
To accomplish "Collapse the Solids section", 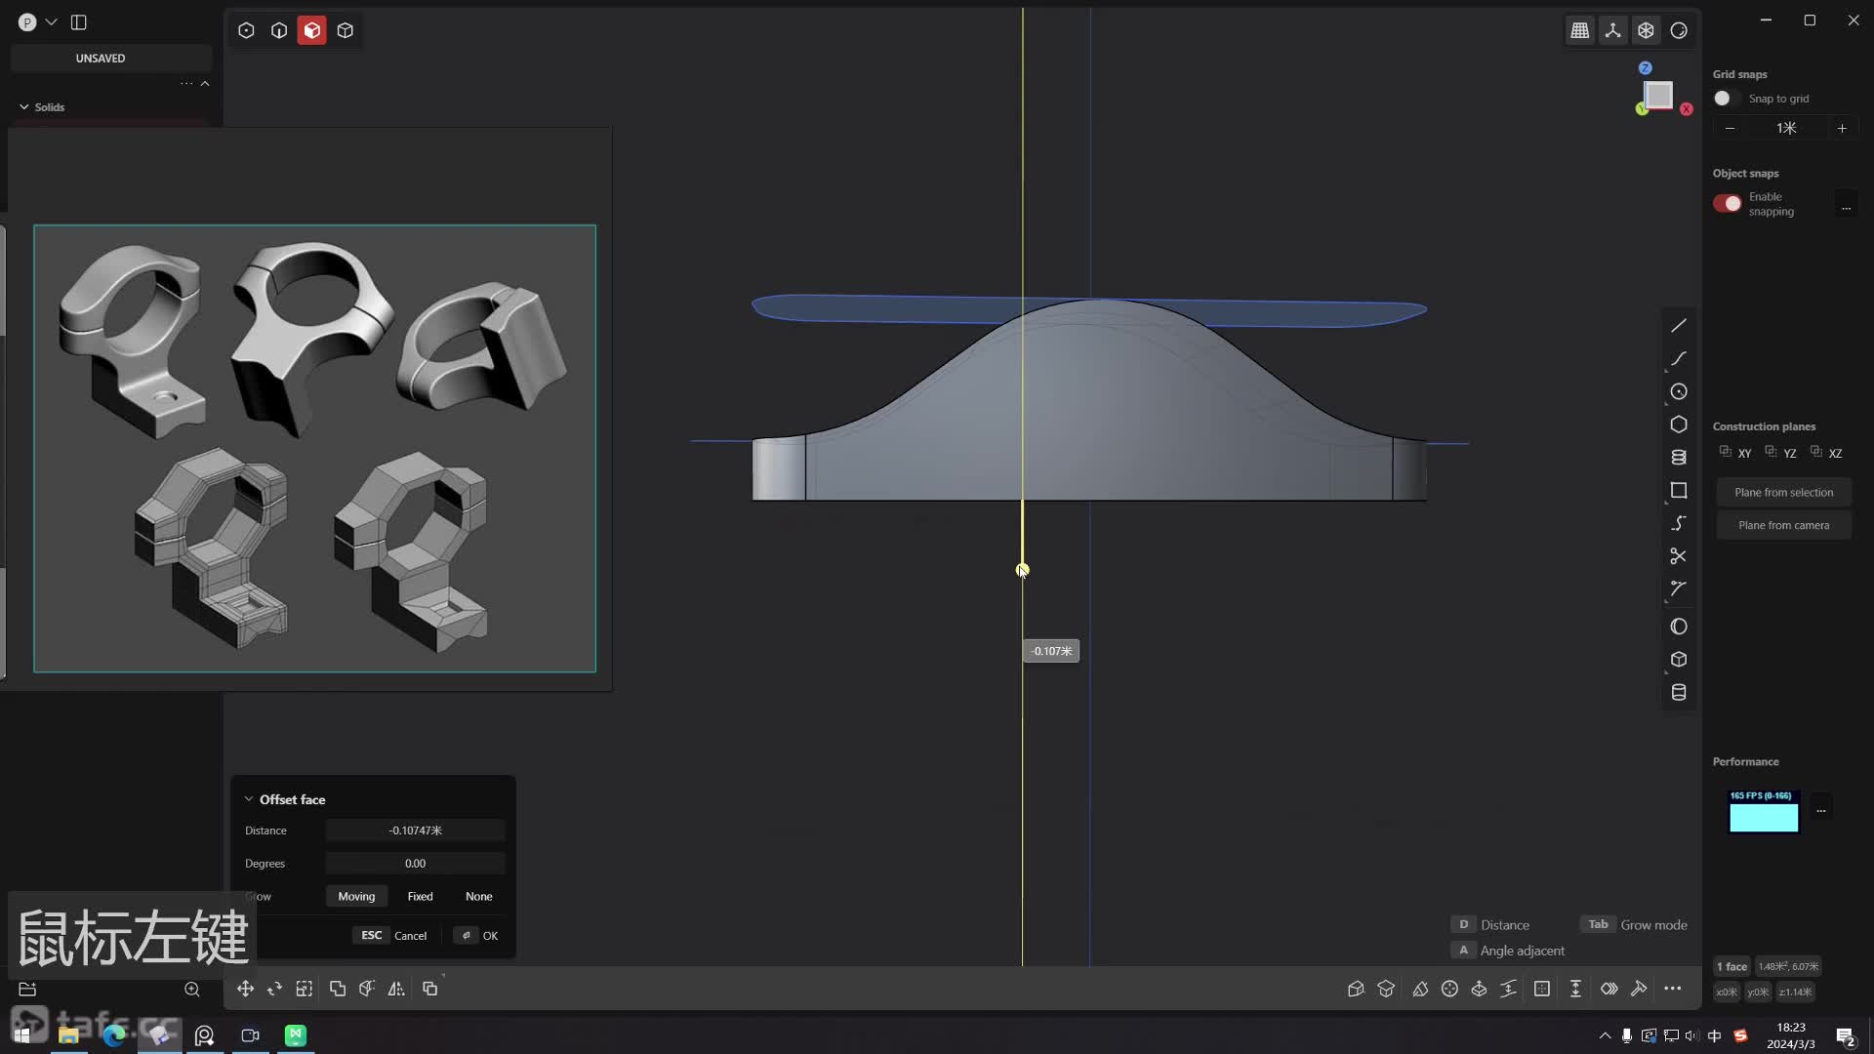I will (24, 107).
